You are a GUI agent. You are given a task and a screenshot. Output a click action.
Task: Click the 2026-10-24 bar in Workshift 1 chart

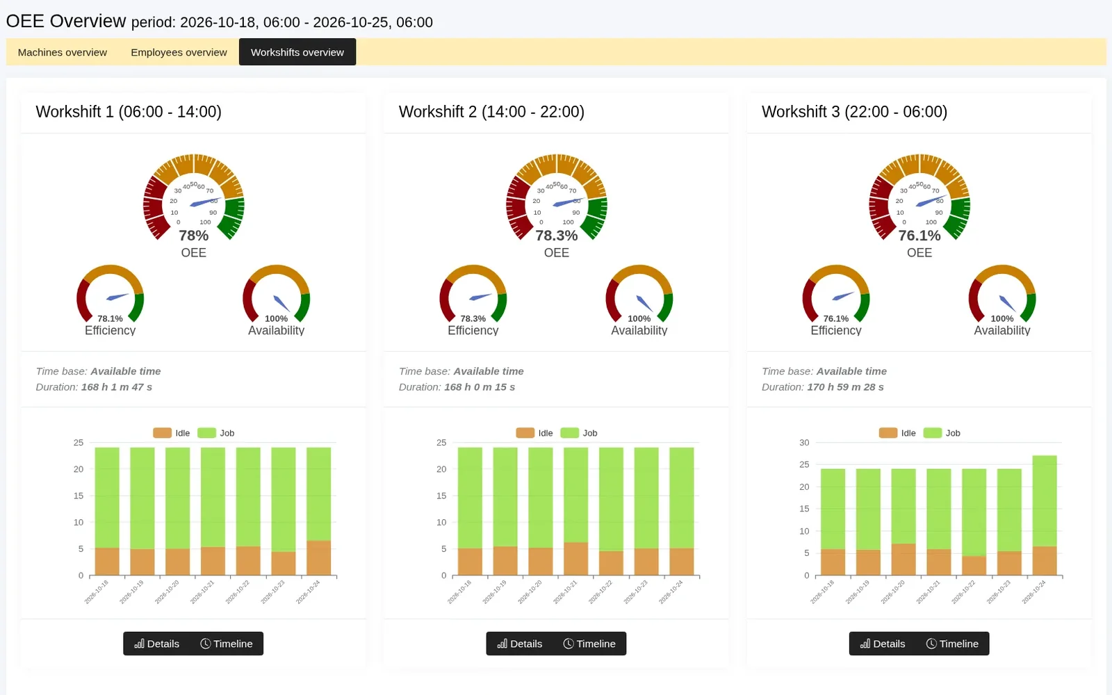click(319, 511)
